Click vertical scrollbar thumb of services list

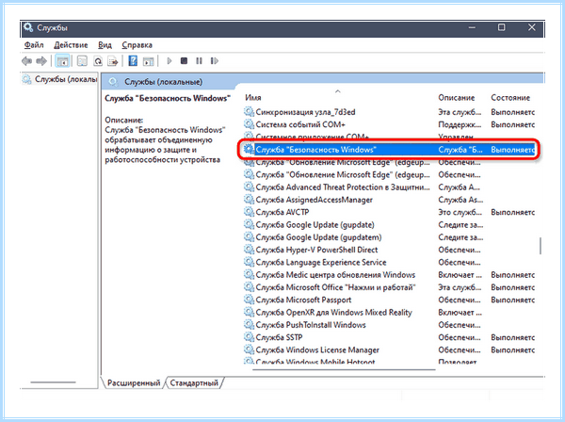pos(541,246)
